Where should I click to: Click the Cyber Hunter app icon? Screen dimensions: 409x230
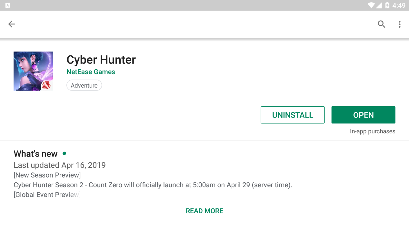[33, 71]
